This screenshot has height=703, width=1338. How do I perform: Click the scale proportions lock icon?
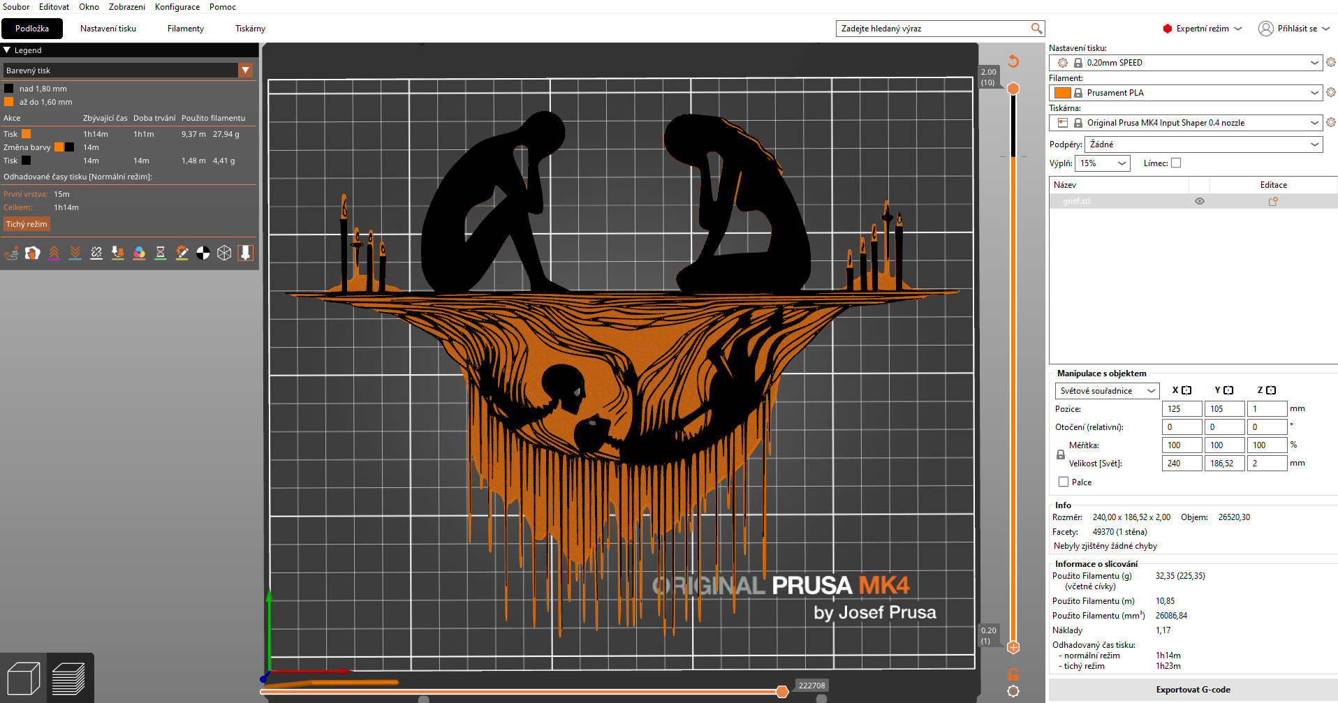point(1061,454)
